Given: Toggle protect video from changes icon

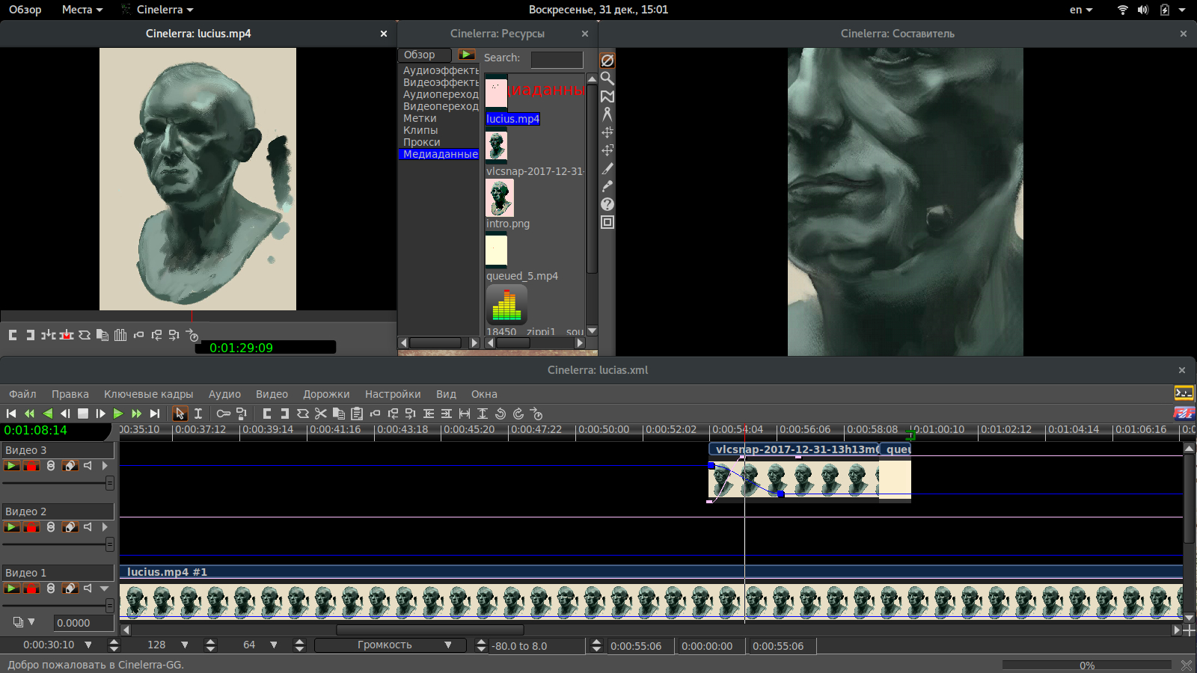Looking at the screenshot, I should pyautogui.click(x=607, y=61).
